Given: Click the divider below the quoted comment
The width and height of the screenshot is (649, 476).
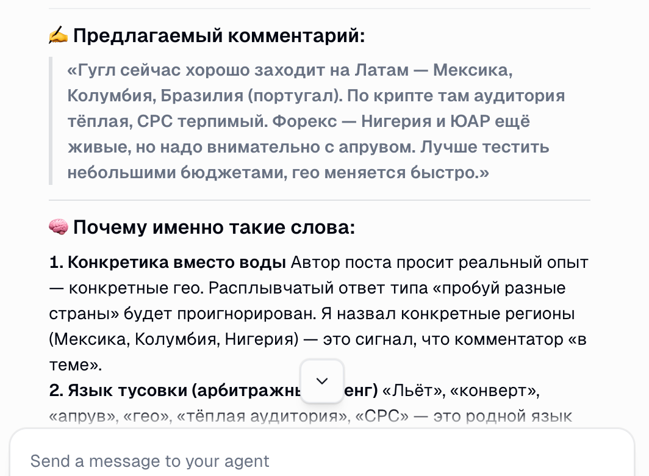Looking at the screenshot, I should (x=320, y=200).
